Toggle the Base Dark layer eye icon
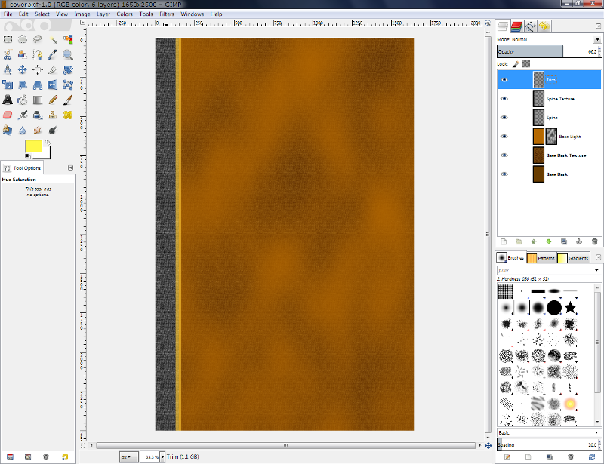The width and height of the screenshot is (604, 464). point(504,174)
